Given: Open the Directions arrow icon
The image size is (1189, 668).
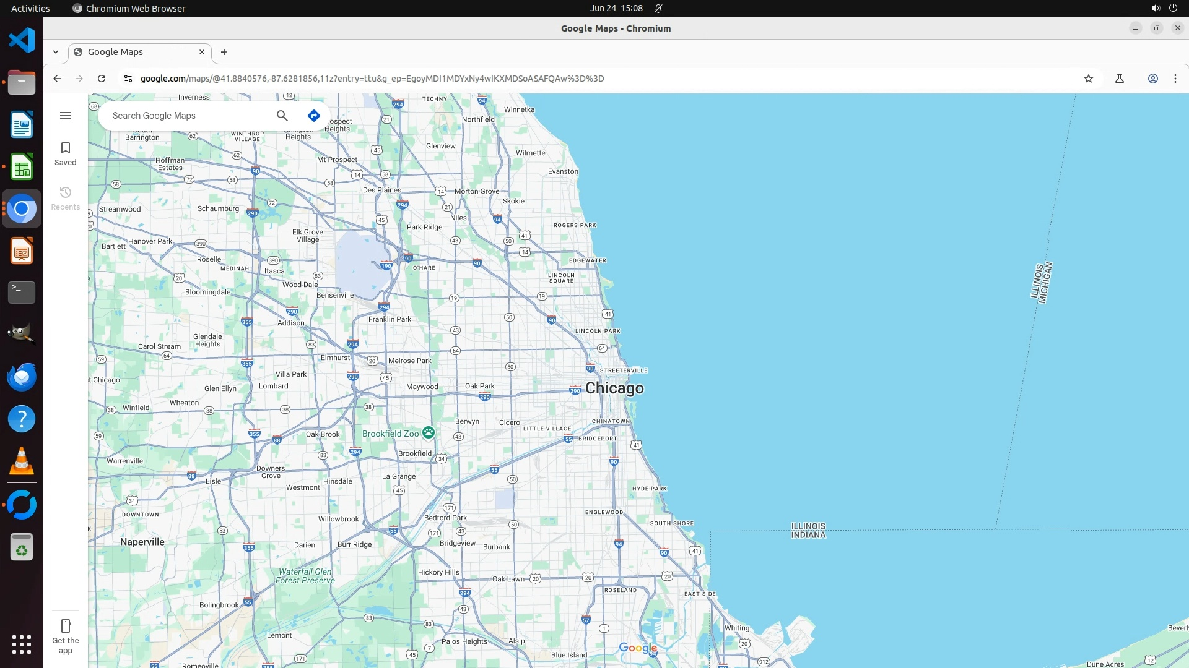Looking at the screenshot, I should pyautogui.click(x=314, y=116).
